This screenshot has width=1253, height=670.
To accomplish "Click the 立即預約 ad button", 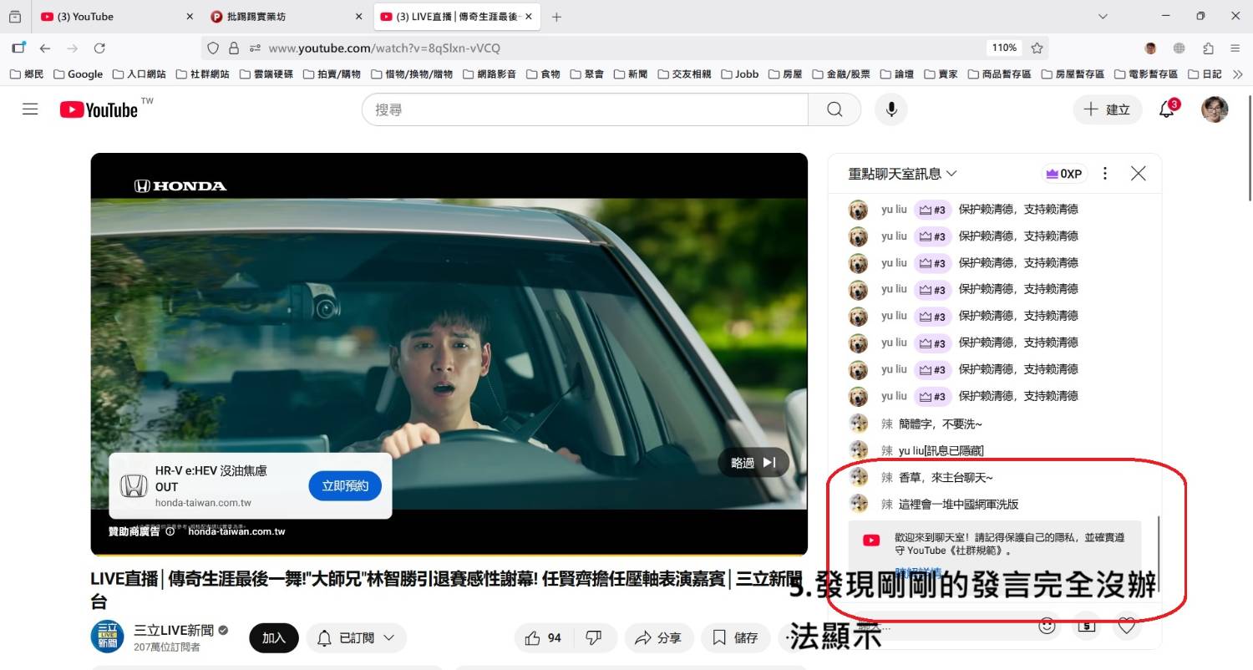I will (345, 486).
